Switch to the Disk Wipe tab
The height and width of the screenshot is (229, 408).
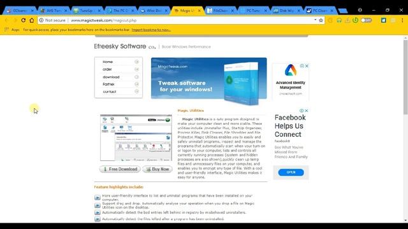coord(287,11)
